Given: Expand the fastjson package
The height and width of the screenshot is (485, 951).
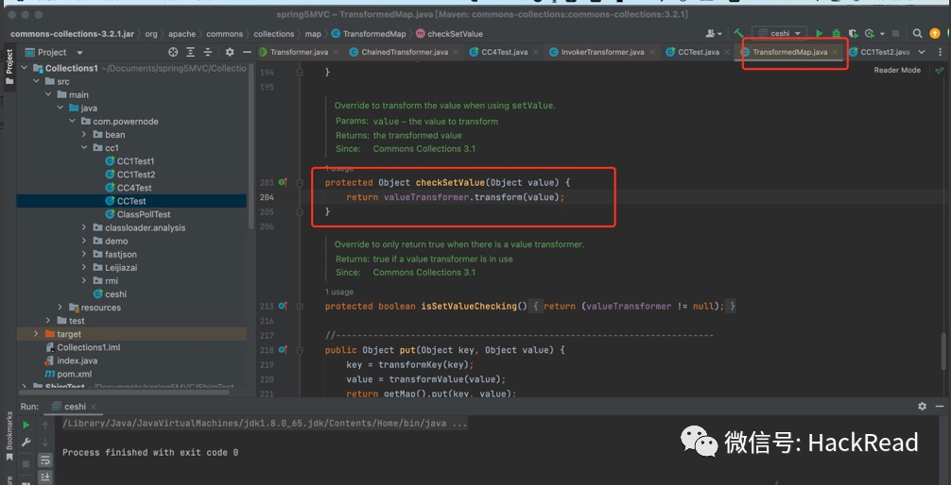Looking at the screenshot, I should [x=84, y=255].
